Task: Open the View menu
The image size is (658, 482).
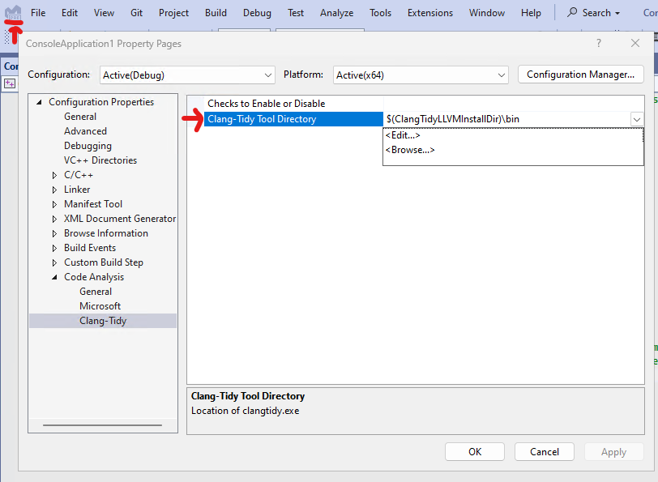Action: pos(104,13)
